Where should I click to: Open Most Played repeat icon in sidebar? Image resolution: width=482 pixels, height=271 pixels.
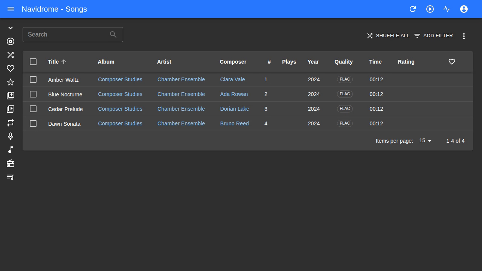pyautogui.click(x=11, y=123)
